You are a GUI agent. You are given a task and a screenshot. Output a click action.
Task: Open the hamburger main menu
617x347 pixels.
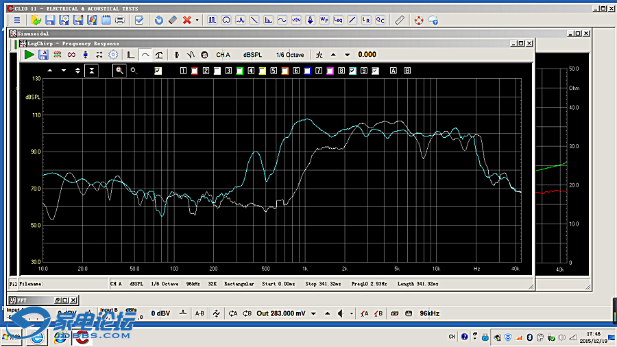coord(17,20)
